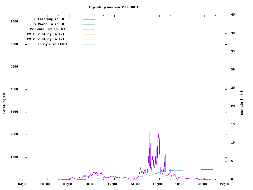Click the chart title Tagesdiagramm vom 2006-08-15
Screen dimensions: 253x190
coord(114,7)
